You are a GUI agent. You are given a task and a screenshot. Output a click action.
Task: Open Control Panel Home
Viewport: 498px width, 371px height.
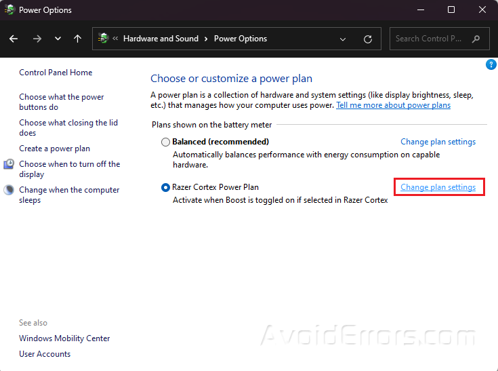pyautogui.click(x=56, y=73)
